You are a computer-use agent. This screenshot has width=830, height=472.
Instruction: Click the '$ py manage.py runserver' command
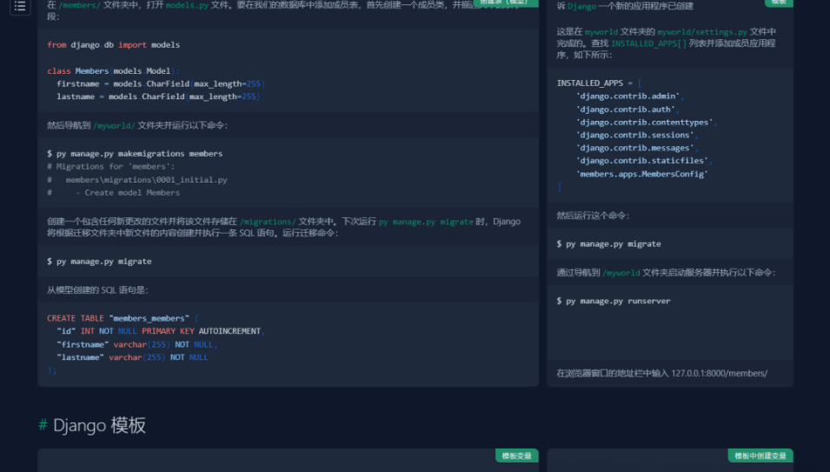point(614,301)
